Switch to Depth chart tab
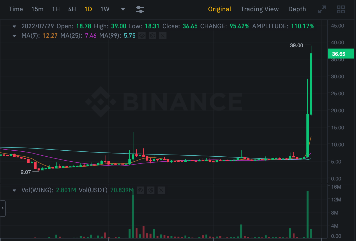Screen dimensions: 356x241 [297, 9]
